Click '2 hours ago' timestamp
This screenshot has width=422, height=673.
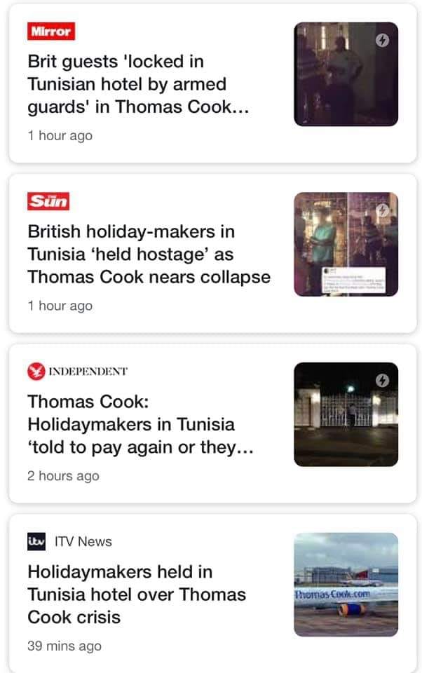coord(63,476)
